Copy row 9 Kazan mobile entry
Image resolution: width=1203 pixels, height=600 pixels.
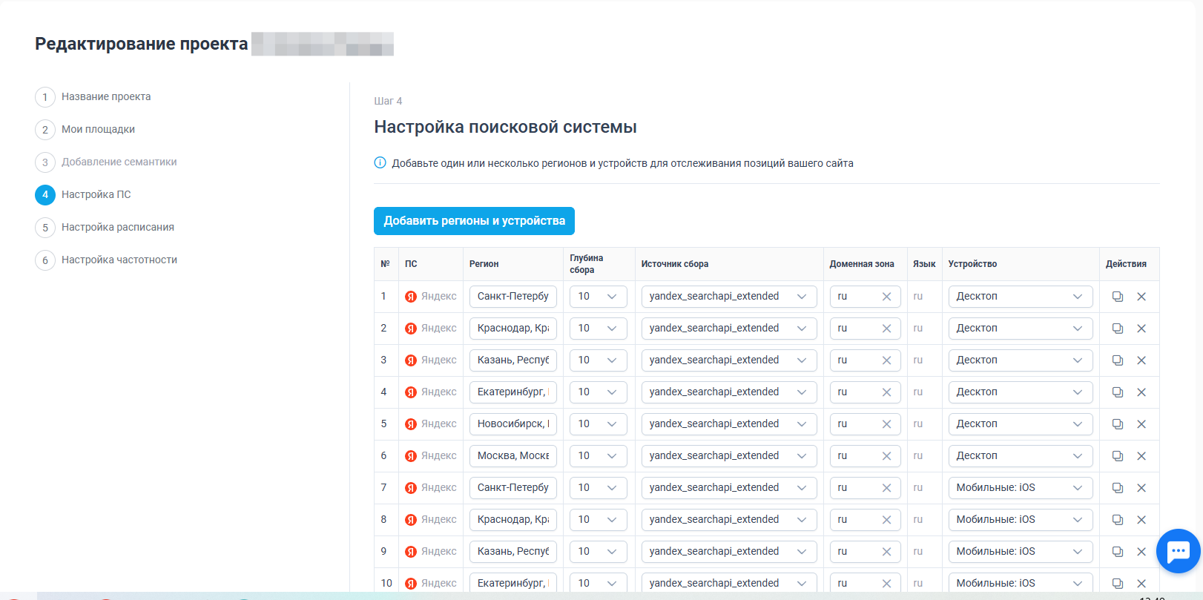[1117, 552]
